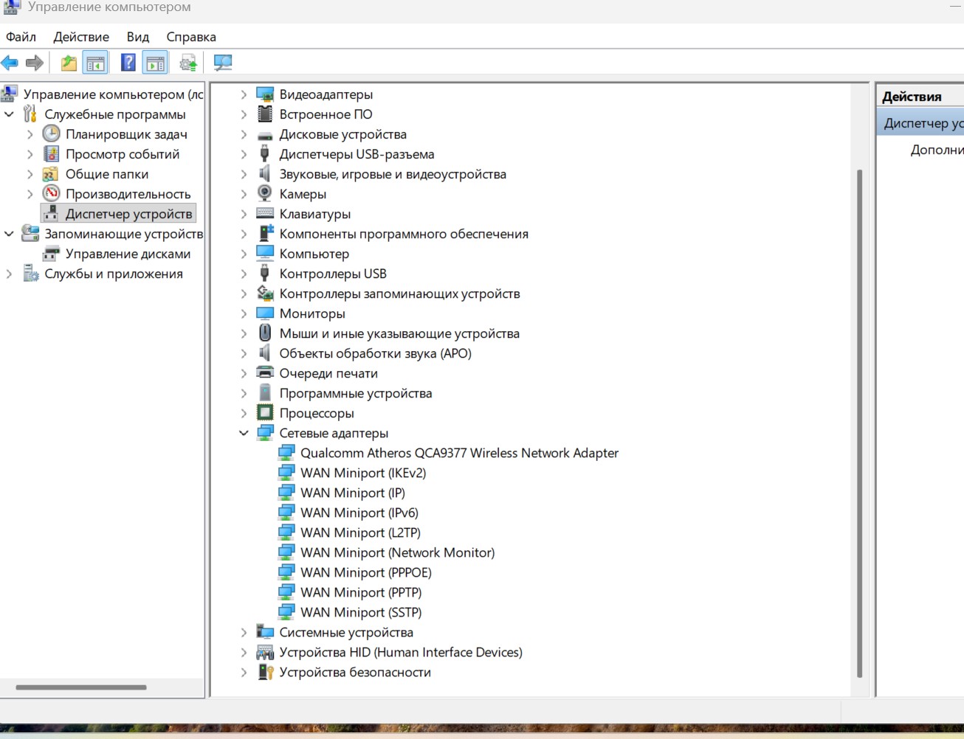
Task: Expand Службы и приложения node
Action: [9, 274]
